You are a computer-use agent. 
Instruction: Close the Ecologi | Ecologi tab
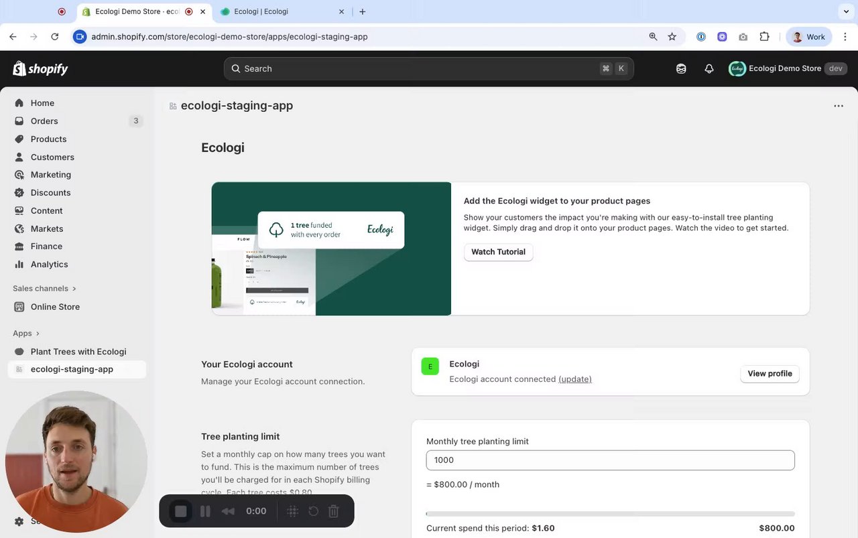(341, 11)
